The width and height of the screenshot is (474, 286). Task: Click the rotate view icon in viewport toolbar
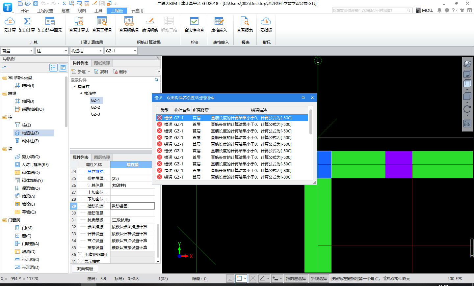point(467,109)
